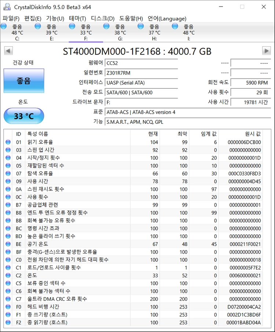Click the transfer mode field SATA/600

tap(141, 92)
